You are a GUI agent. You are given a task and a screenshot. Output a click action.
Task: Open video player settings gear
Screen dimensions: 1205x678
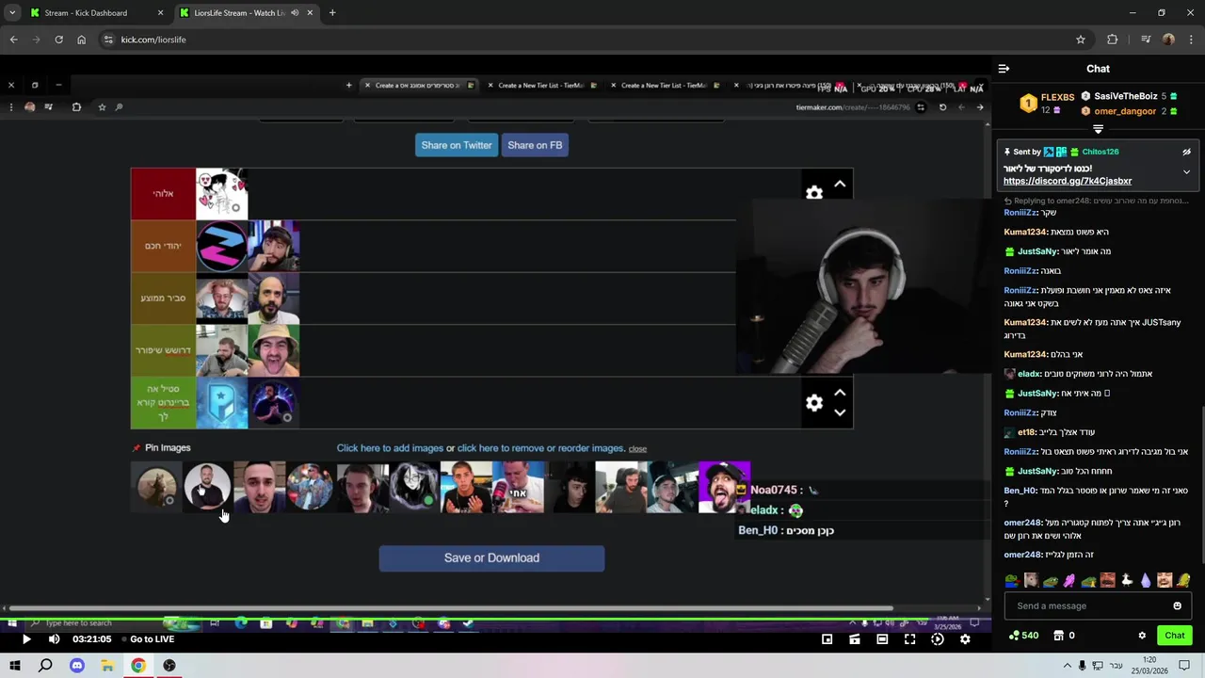point(965,639)
